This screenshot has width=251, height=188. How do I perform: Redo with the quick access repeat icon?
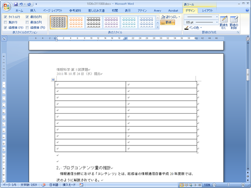29,4
